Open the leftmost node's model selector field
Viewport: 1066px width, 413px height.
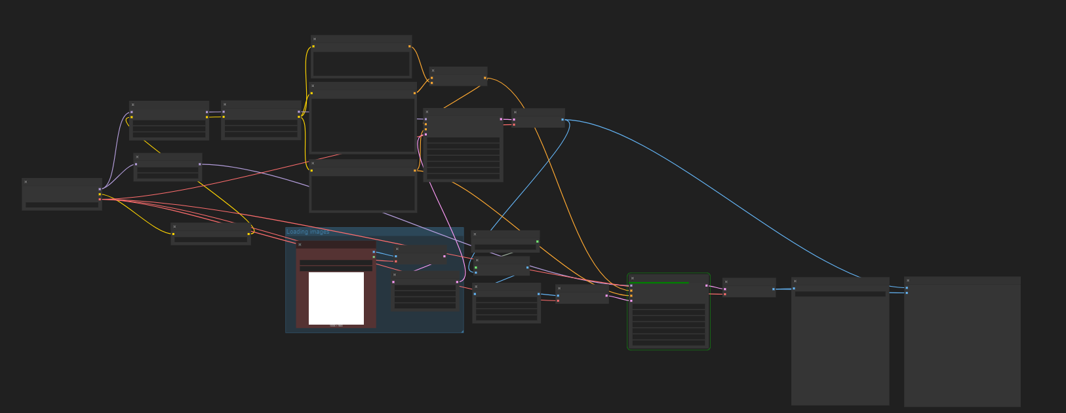coord(62,205)
